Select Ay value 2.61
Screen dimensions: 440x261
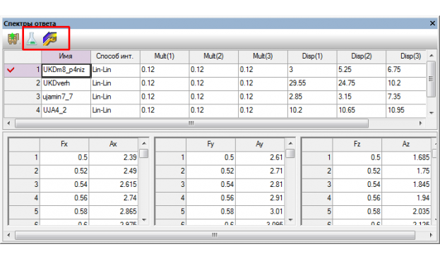tap(260, 157)
